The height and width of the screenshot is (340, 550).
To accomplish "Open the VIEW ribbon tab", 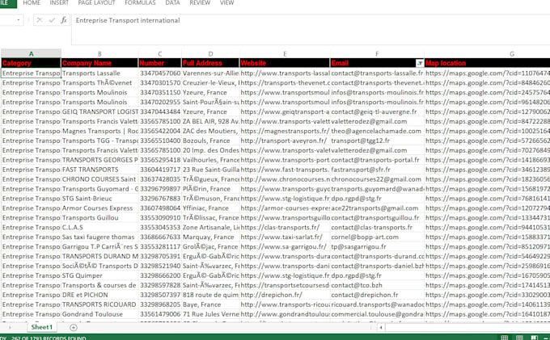I will click(x=226, y=2).
